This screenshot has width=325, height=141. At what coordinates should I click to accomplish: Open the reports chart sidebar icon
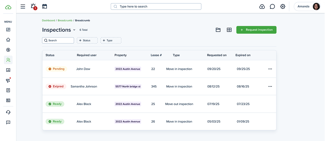pos(8,70)
